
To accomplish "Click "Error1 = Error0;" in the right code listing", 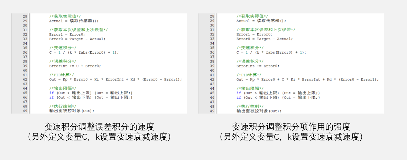I will point(255,34).
